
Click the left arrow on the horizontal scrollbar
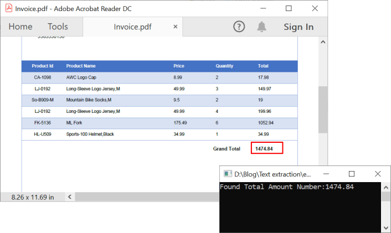pos(70,196)
